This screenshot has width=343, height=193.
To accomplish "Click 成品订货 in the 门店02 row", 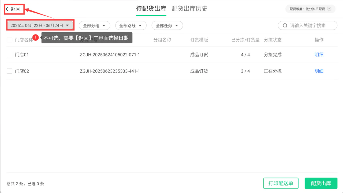I will point(199,71).
